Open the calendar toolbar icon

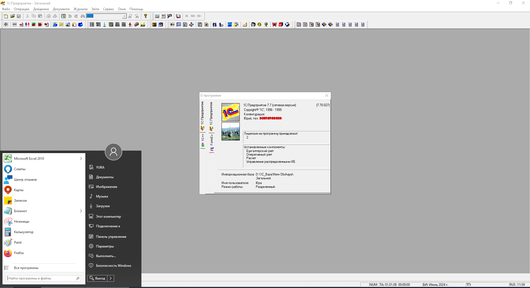pyautogui.click(x=163, y=16)
